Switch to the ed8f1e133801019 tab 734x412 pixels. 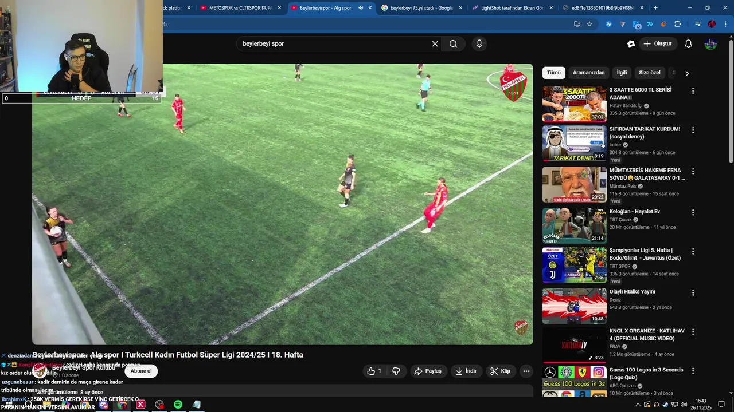(x=603, y=8)
